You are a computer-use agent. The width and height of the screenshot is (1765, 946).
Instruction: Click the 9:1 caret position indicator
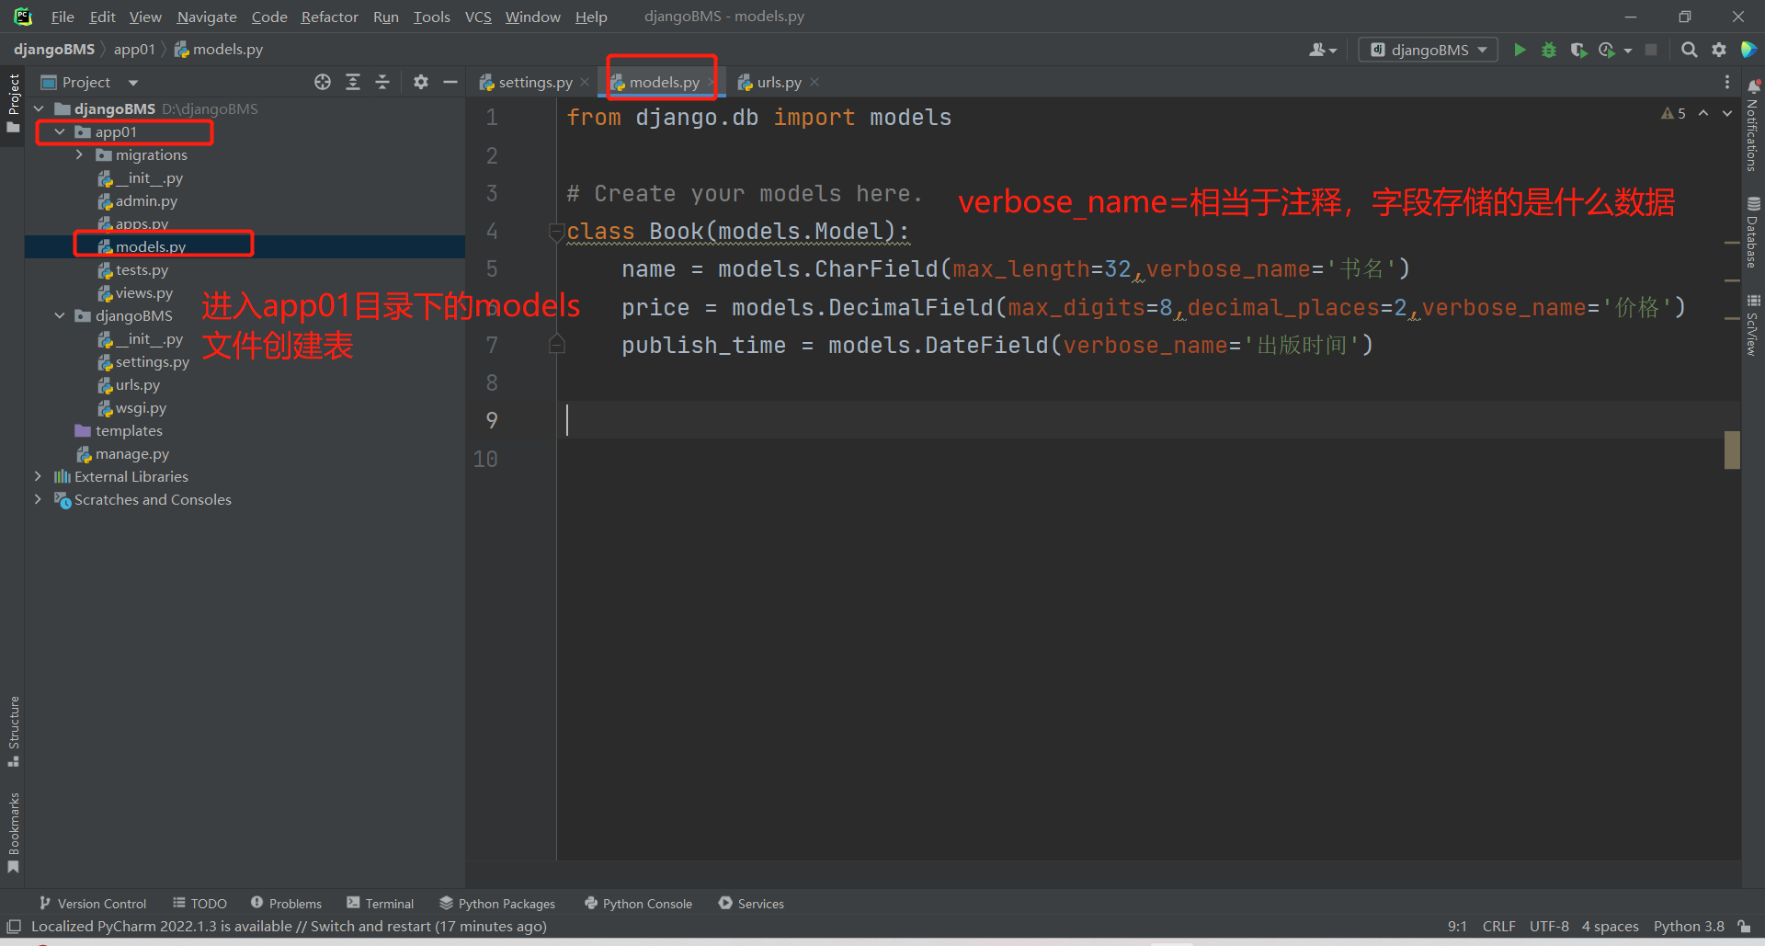coord(1457,927)
